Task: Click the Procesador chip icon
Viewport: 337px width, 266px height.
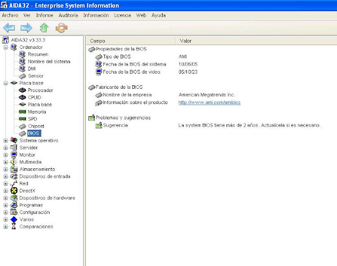Action: click(x=22, y=90)
